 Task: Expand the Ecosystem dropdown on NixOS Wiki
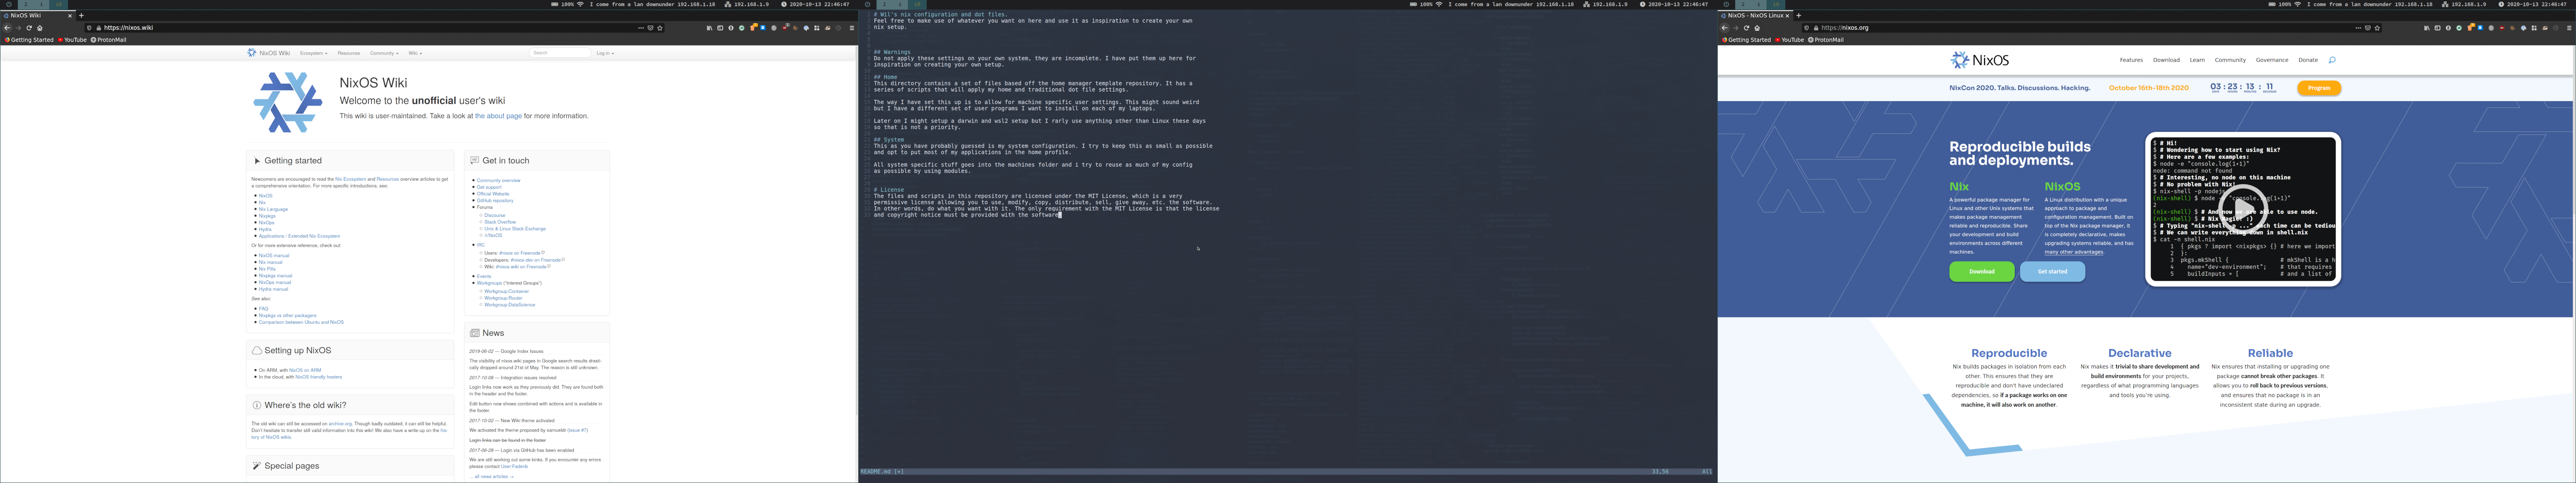[313, 53]
